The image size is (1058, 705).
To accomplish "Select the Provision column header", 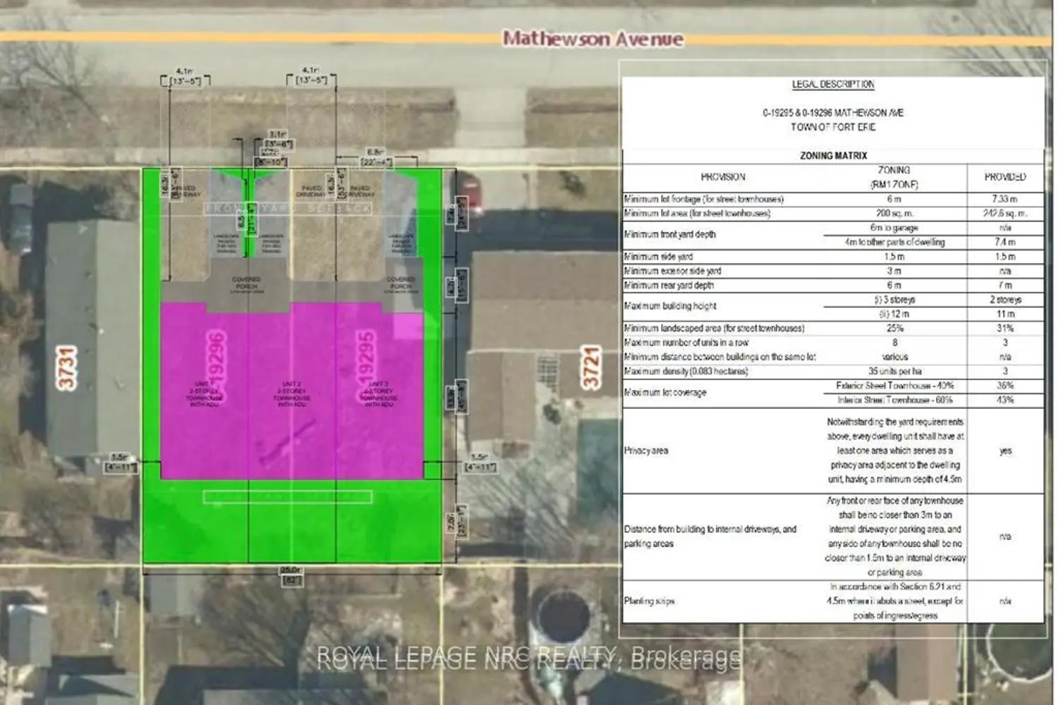I will pyautogui.click(x=723, y=177).
